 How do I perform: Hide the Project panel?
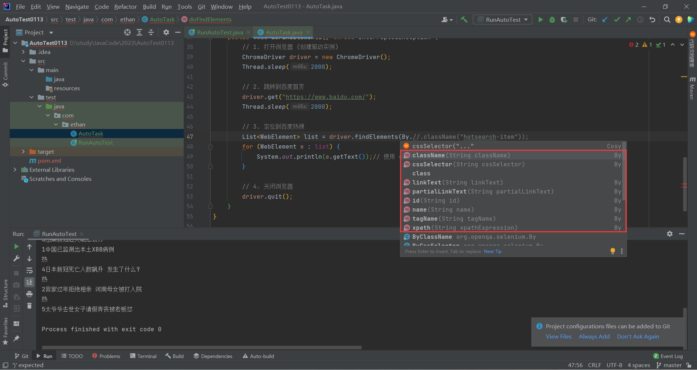tap(178, 32)
